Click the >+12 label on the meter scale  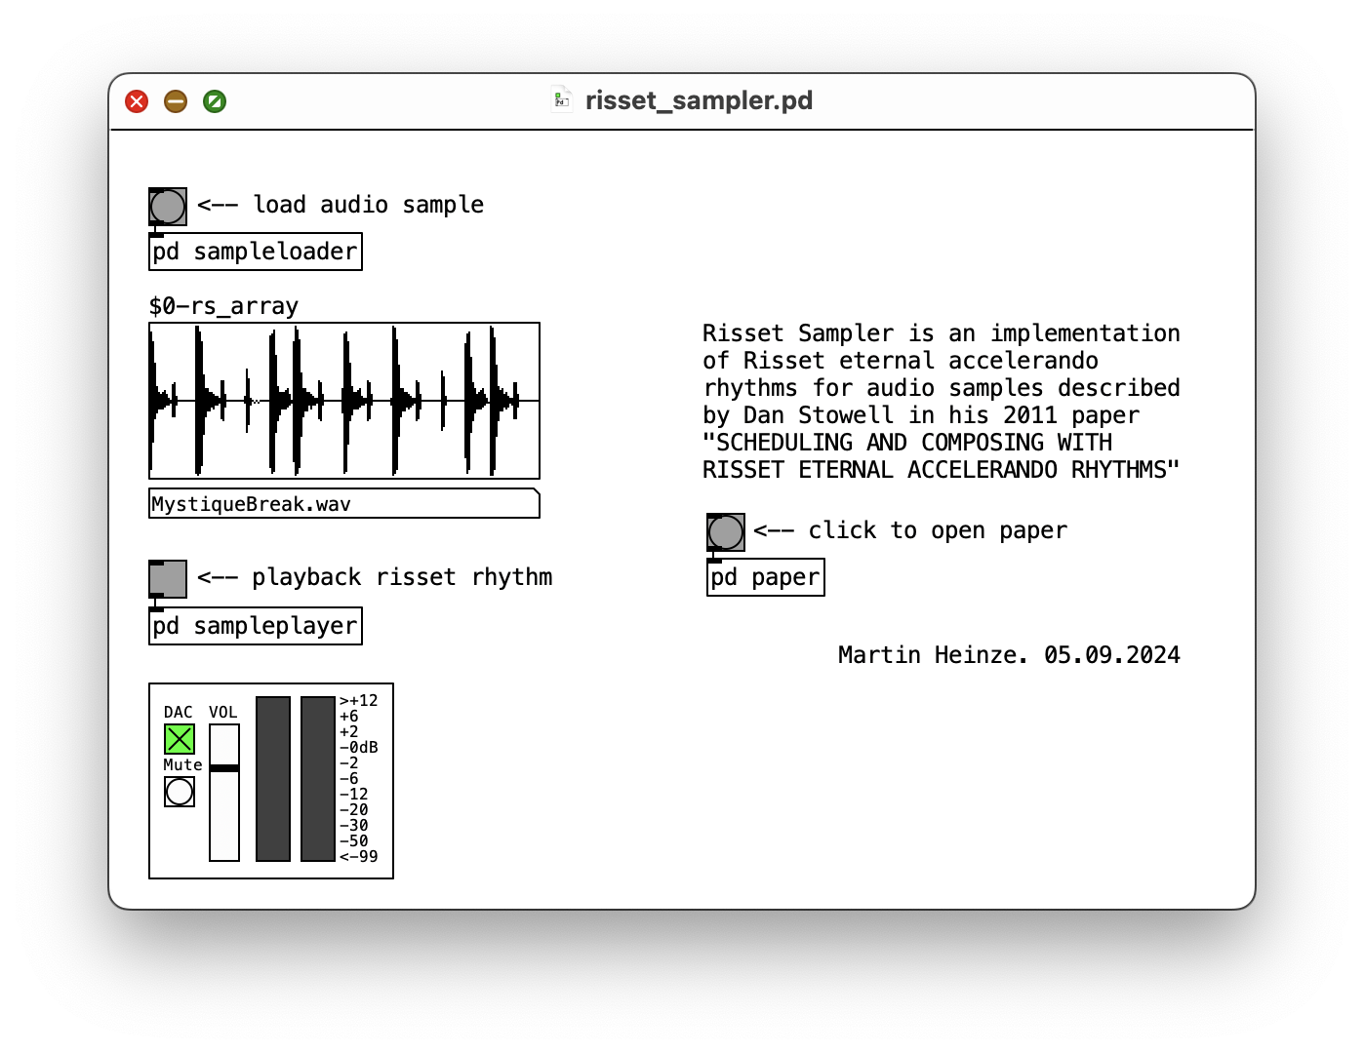click(359, 701)
